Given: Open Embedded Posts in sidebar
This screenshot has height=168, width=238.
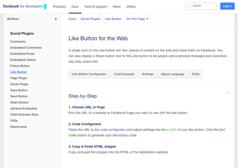Looking at the screenshot, I should coord(22,54).
